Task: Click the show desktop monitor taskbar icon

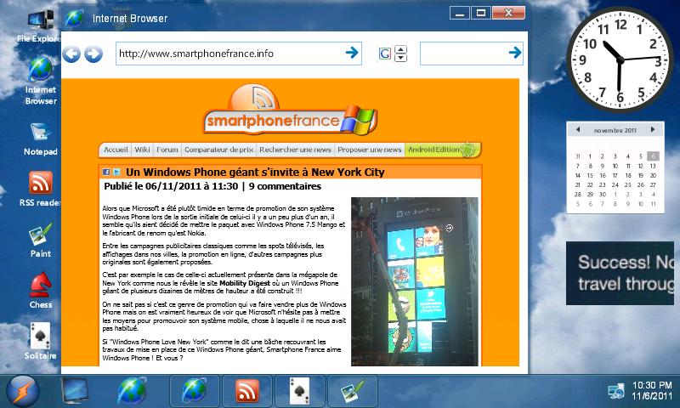Action: (x=74, y=391)
